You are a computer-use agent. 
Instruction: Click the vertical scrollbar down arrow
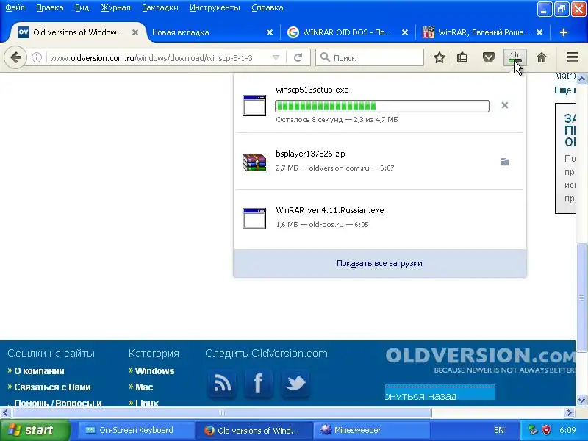(581, 400)
